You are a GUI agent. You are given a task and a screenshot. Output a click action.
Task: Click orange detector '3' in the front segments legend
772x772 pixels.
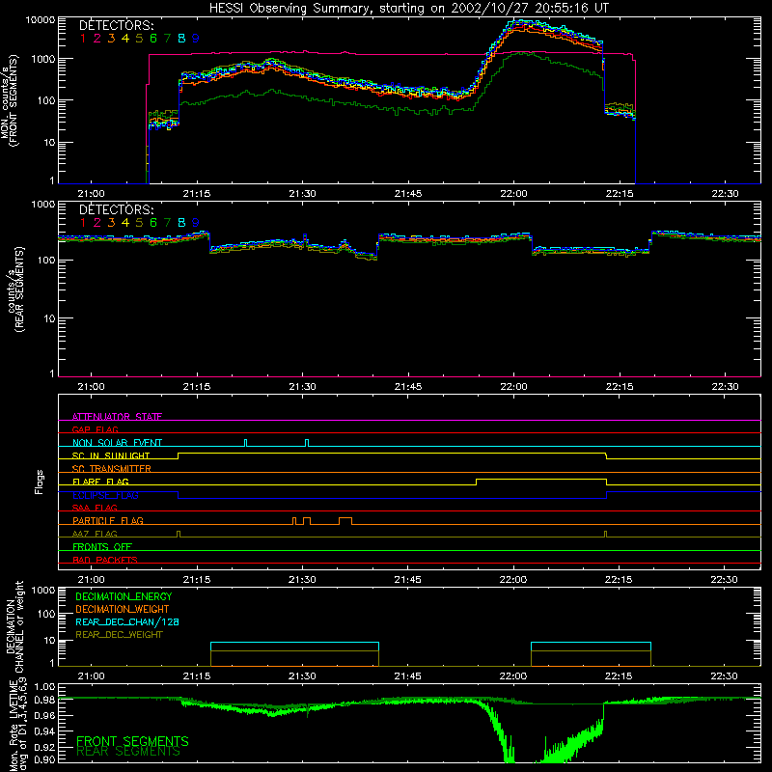point(111,39)
